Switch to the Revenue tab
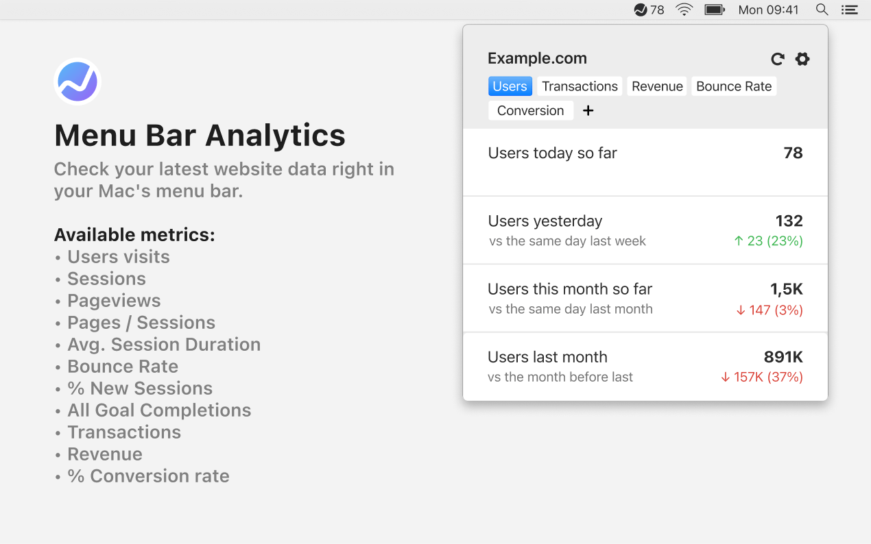871x544 pixels. click(x=657, y=86)
